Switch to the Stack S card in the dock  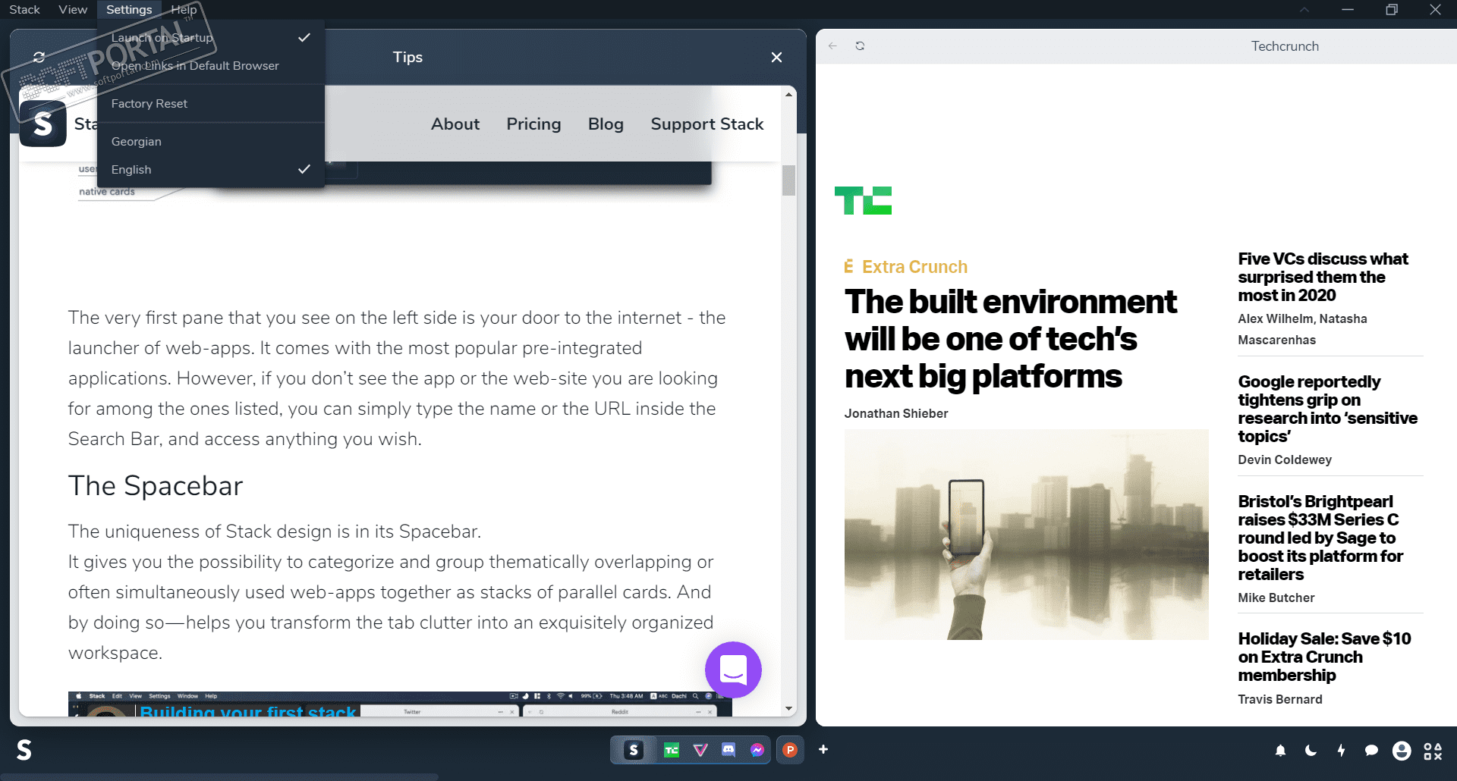[x=634, y=750]
